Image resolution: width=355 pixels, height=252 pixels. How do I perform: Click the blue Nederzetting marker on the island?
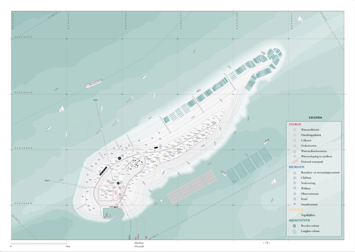tap(131, 166)
